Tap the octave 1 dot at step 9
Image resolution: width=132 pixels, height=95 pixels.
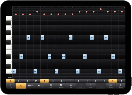[72, 14]
